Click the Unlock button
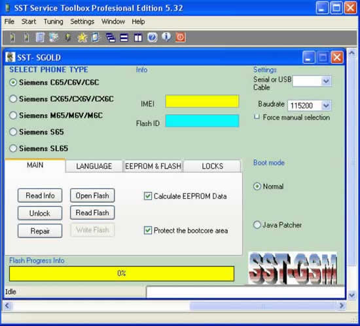 40,213
